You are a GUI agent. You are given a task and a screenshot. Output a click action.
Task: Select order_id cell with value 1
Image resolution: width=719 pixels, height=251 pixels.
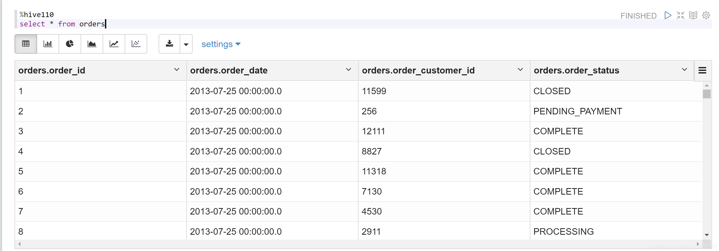[x=101, y=91]
